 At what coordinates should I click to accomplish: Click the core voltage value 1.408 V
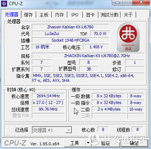96,47
